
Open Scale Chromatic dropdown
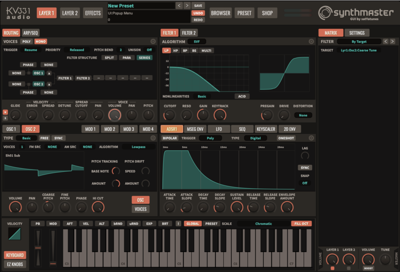pos(264,224)
